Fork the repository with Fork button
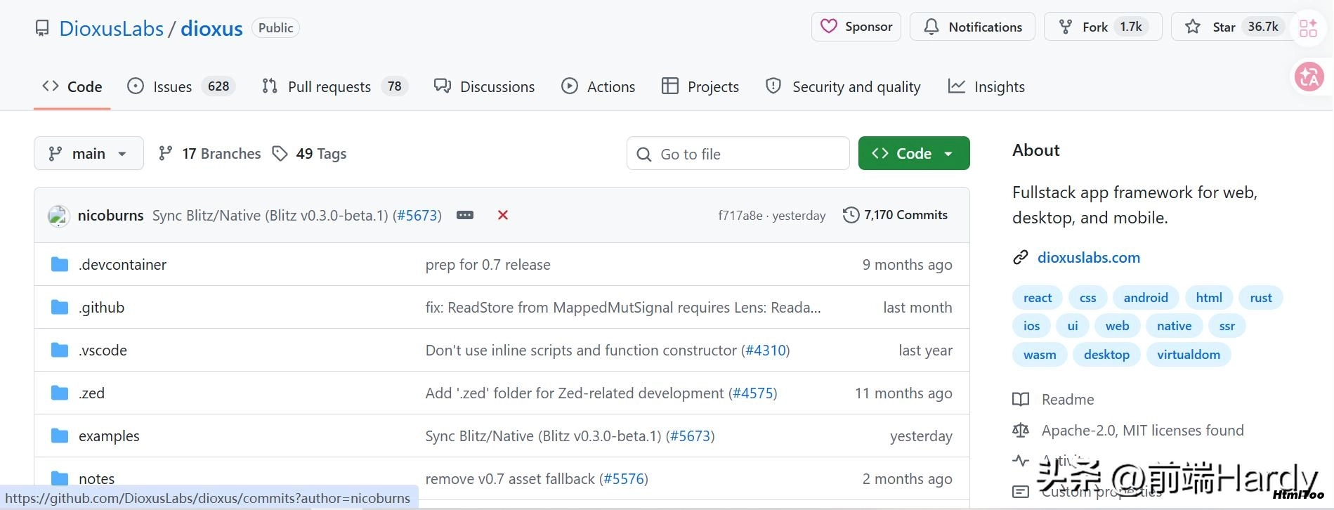Image resolution: width=1334 pixels, height=510 pixels. point(1103,27)
